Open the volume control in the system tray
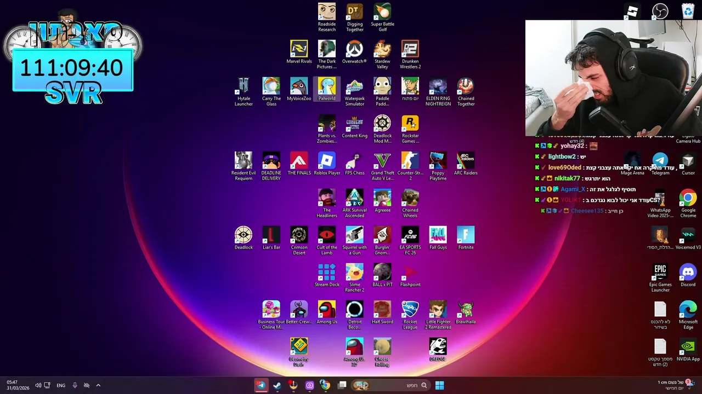Viewport: 702px width, 394px height. [38, 385]
